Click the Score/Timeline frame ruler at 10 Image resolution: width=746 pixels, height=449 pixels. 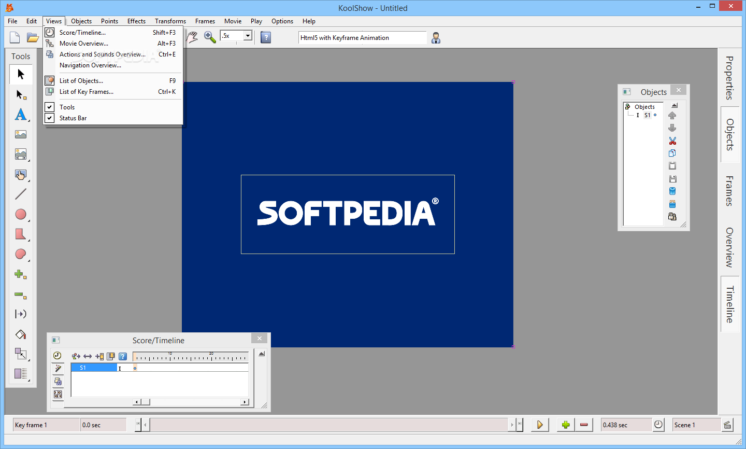(170, 357)
